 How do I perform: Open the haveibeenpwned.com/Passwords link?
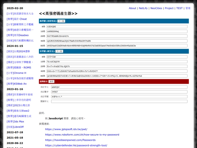(x=70, y=140)
